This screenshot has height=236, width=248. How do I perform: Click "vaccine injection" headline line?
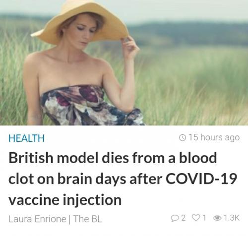[x=65, y=200]
